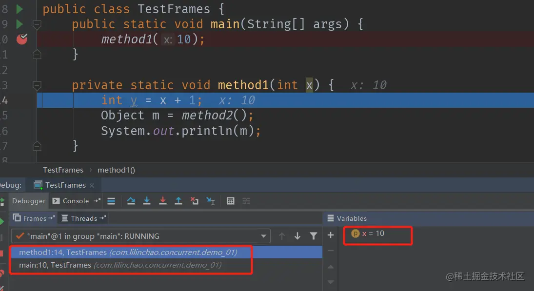Viewport: 534px width, 291px height.
Task: Select variable x = 10 in Variables
Action: pos(368,233)
